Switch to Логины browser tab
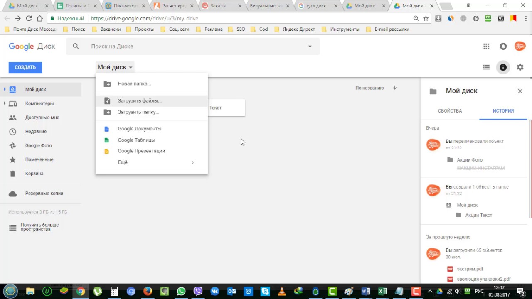Screen dimensions: 532x299 pos(77,6)
